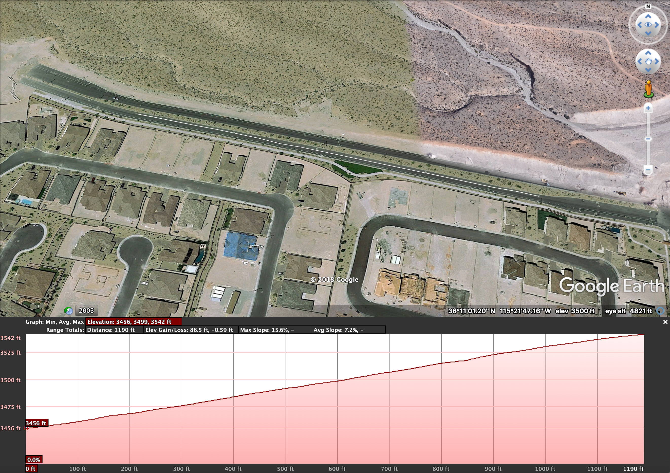This screenshot has height=473, width=670.
Task: Click the 800 ft x-axis label
Action: [441, 469]
